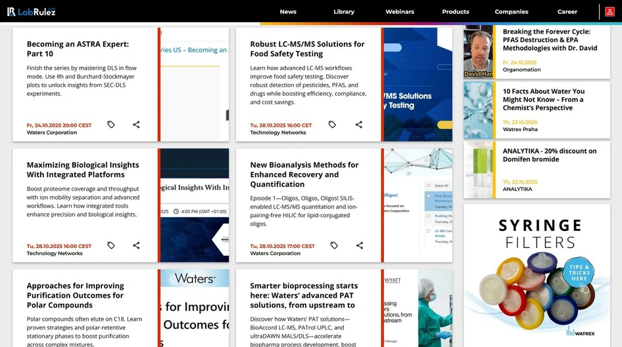
Task: Share the New Bioanalysis Methods webinar
Action: (360, 245)
